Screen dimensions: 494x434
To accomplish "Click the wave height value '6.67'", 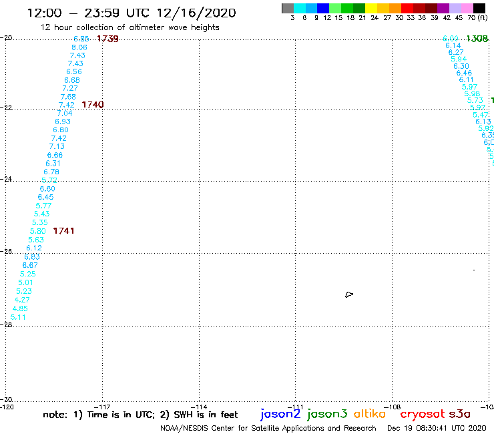I will 30,265.
